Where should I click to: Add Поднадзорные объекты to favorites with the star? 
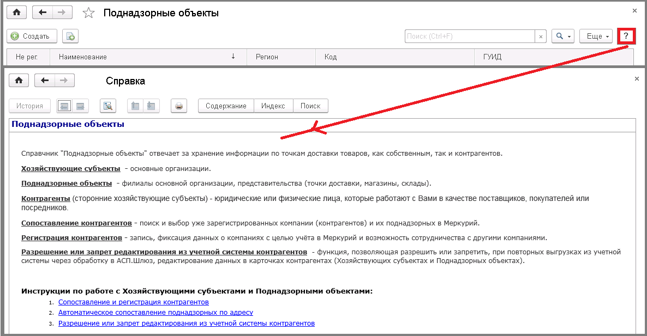click(88, 13)
